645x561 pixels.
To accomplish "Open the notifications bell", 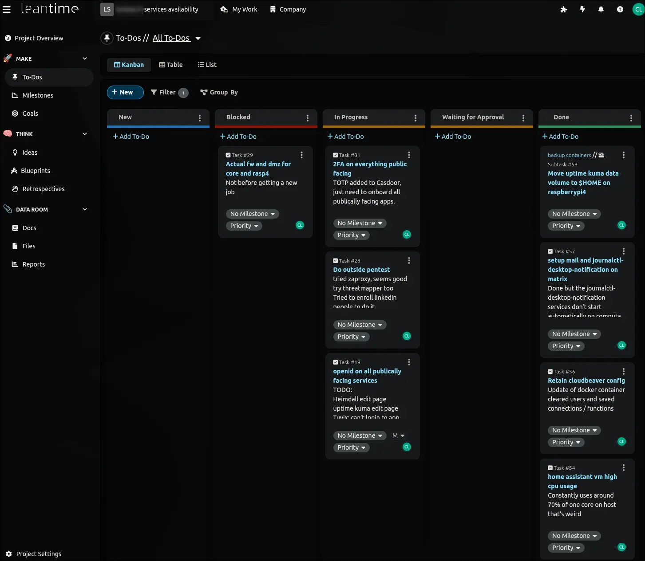I will pos(601,9).
